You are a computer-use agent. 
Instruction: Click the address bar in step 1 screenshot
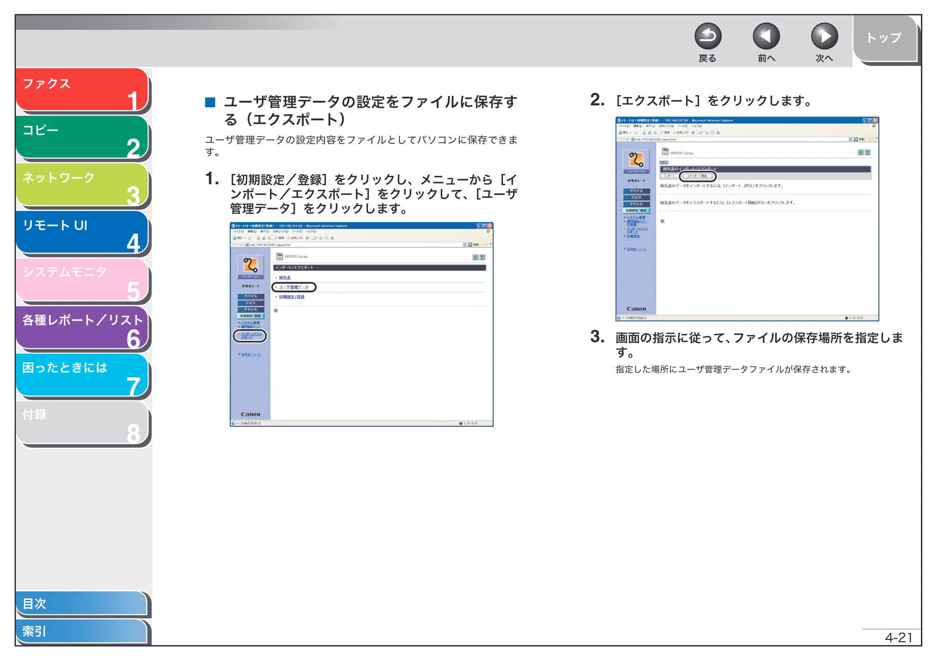(x=355, y=244)
